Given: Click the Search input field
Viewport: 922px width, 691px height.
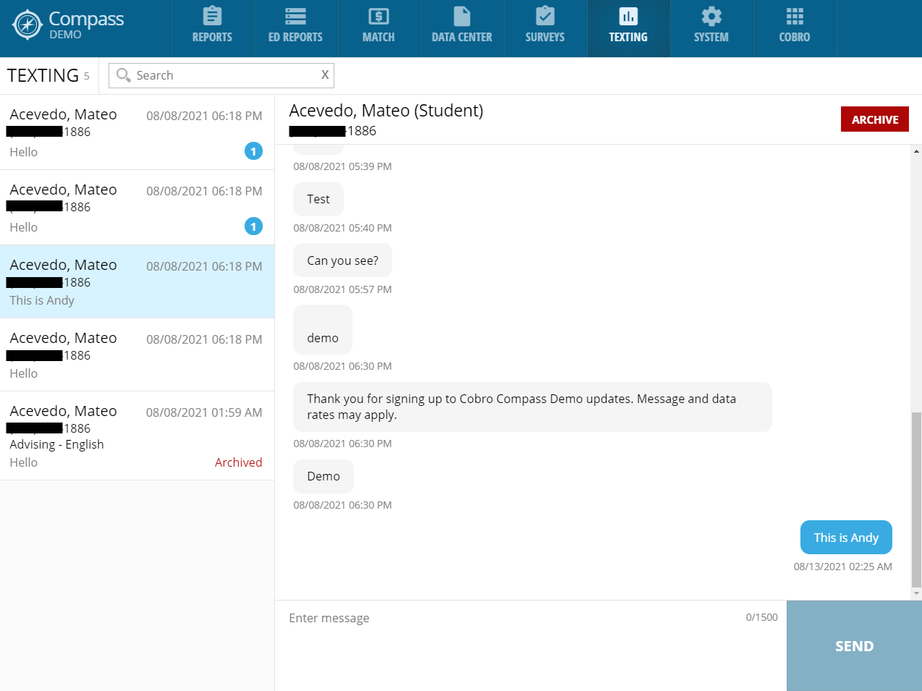Looking at the screenshot, I should tap(224, 75).
